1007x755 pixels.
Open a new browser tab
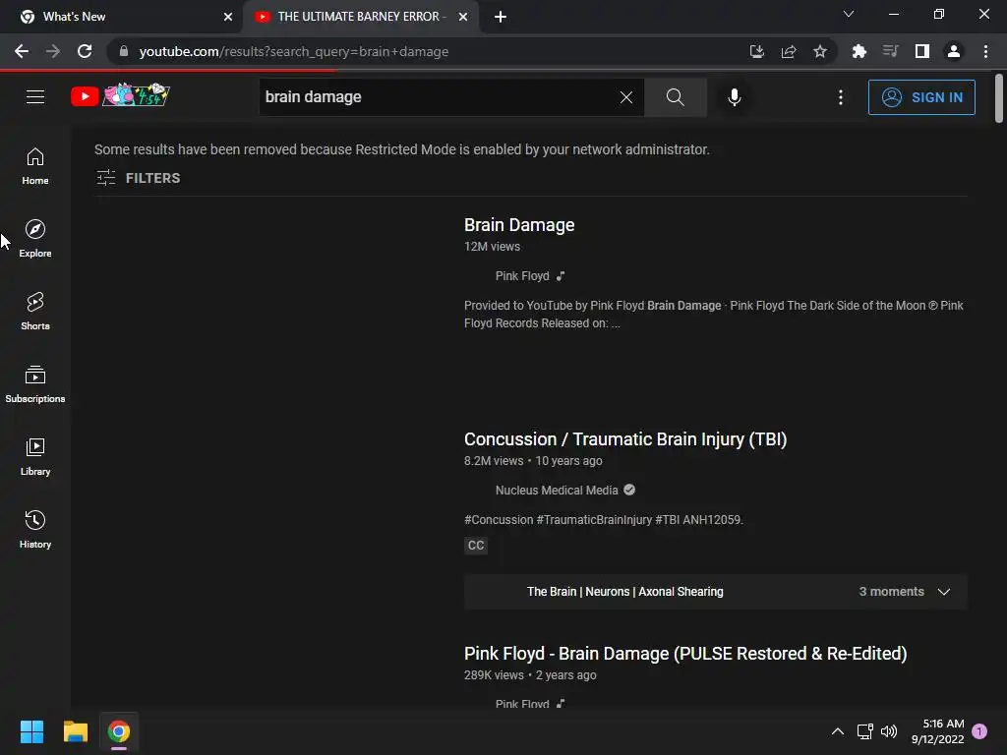tap(501, 17)
